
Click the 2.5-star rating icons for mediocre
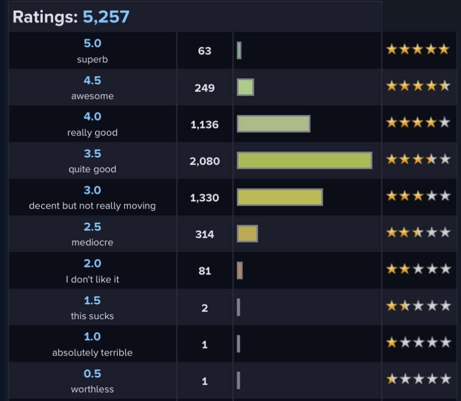[x=418, y=233]
